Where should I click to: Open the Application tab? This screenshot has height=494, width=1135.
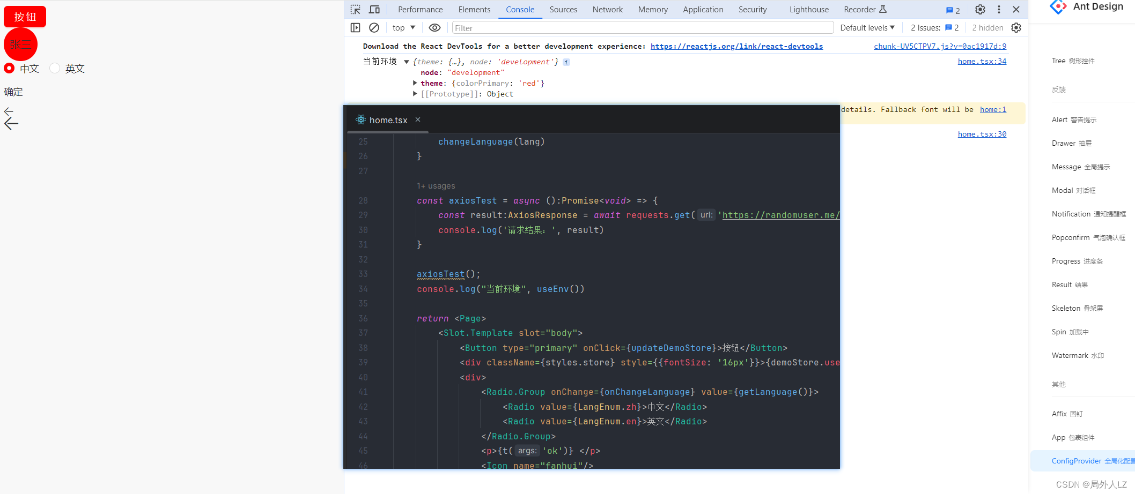[x=703, y=10]
